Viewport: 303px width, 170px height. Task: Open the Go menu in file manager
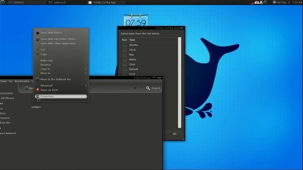point(10,81)
